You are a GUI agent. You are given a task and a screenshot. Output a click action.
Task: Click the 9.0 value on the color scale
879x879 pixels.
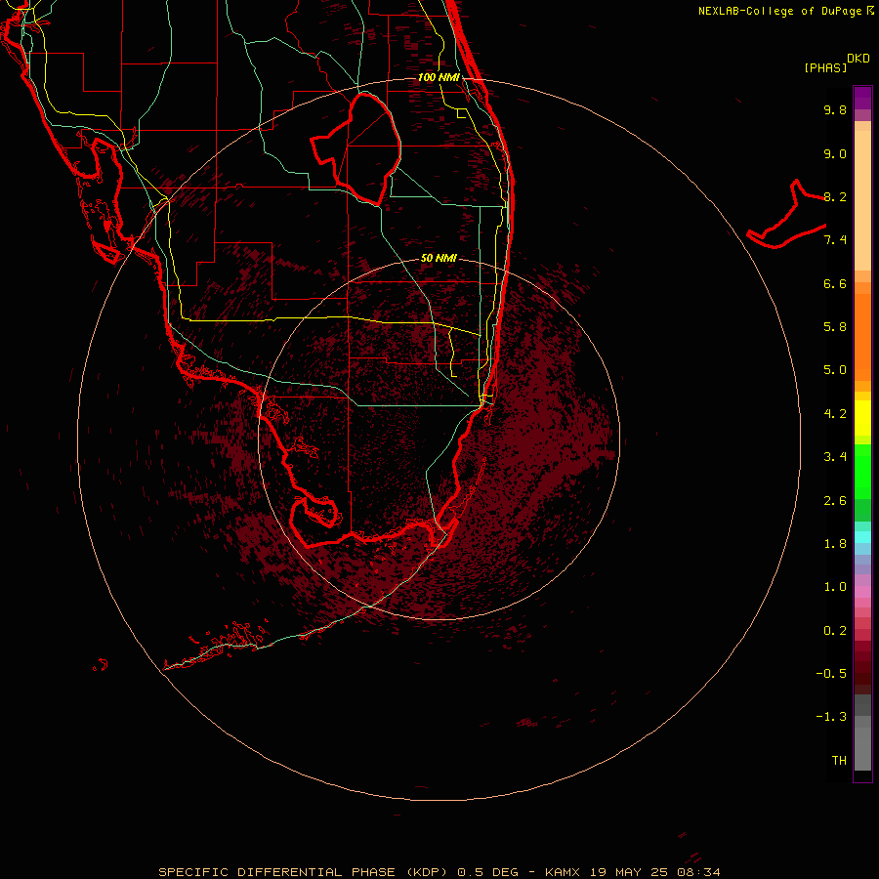click(835, 153)
